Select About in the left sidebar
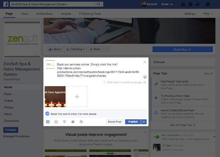 [x=8, y=114]
